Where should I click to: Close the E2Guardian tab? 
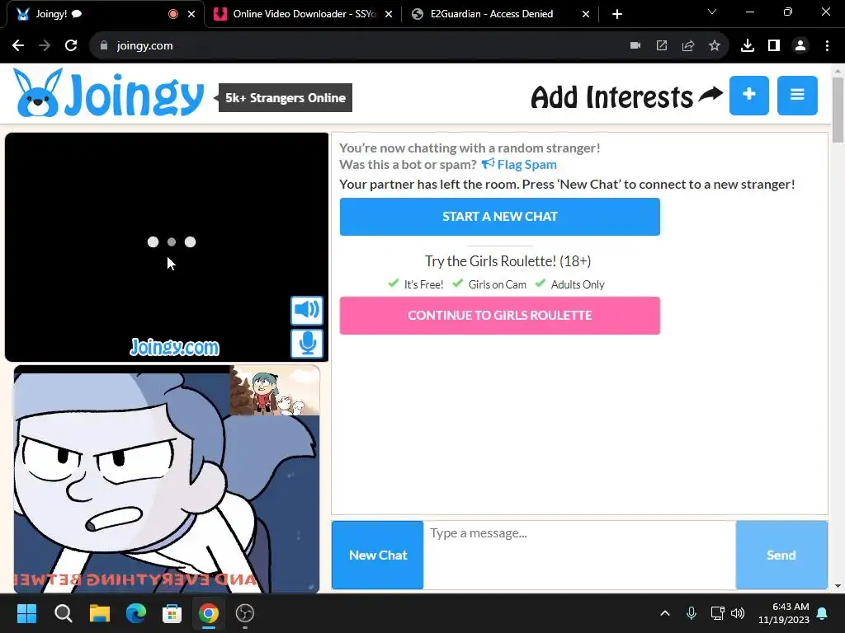[586, 14]
